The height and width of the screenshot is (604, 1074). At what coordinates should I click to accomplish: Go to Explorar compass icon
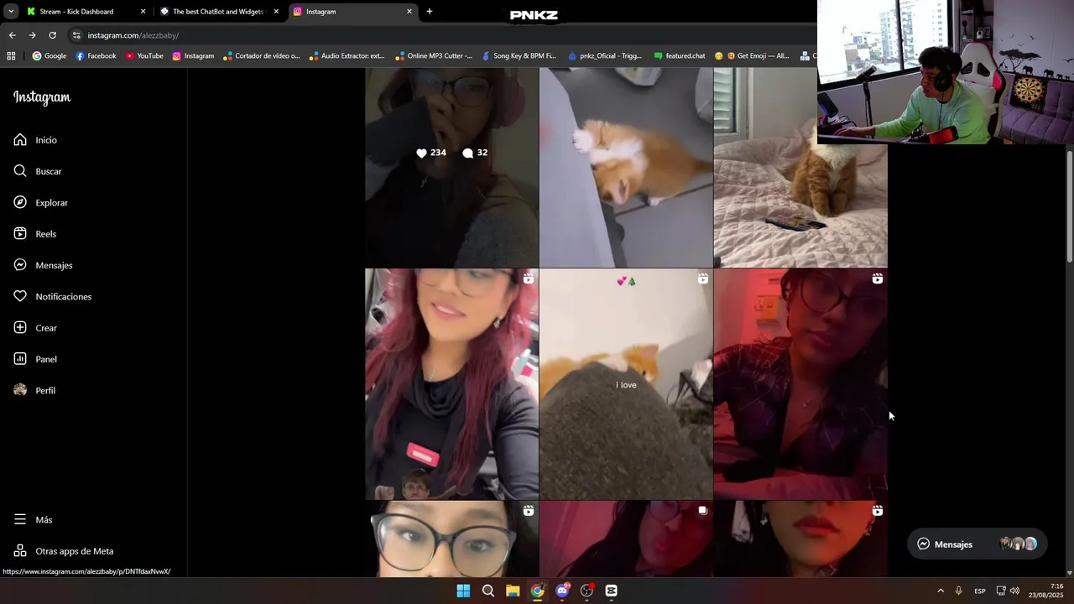(x=20, y=202)
